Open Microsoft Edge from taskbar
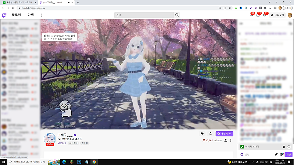The height and width of the screenshot is (165, 294). click(x=64, y=162)
